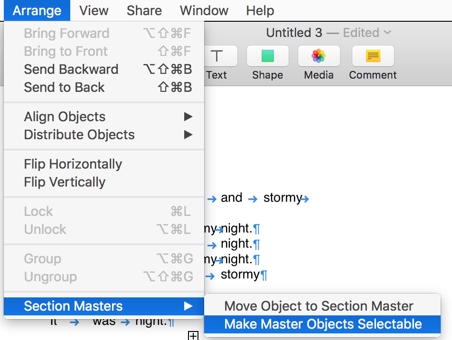The image size is (452, 340).
Task: Choose Send to Back
Action: (x=65, y=87)
